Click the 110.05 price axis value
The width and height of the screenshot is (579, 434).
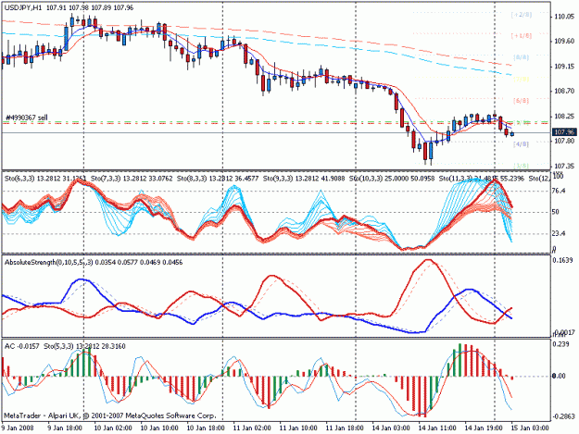(564, 17)
